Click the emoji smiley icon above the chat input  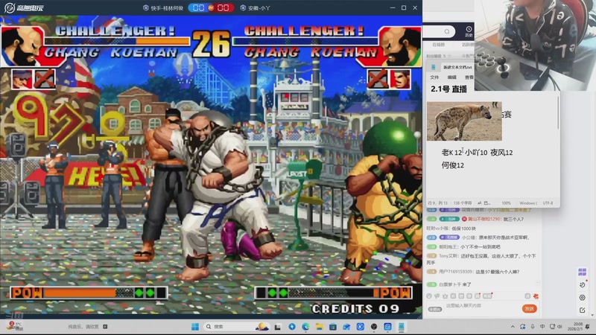point(429,296)
